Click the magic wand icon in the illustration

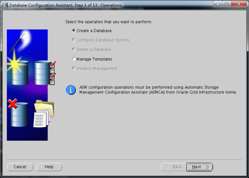click(17, 43)
